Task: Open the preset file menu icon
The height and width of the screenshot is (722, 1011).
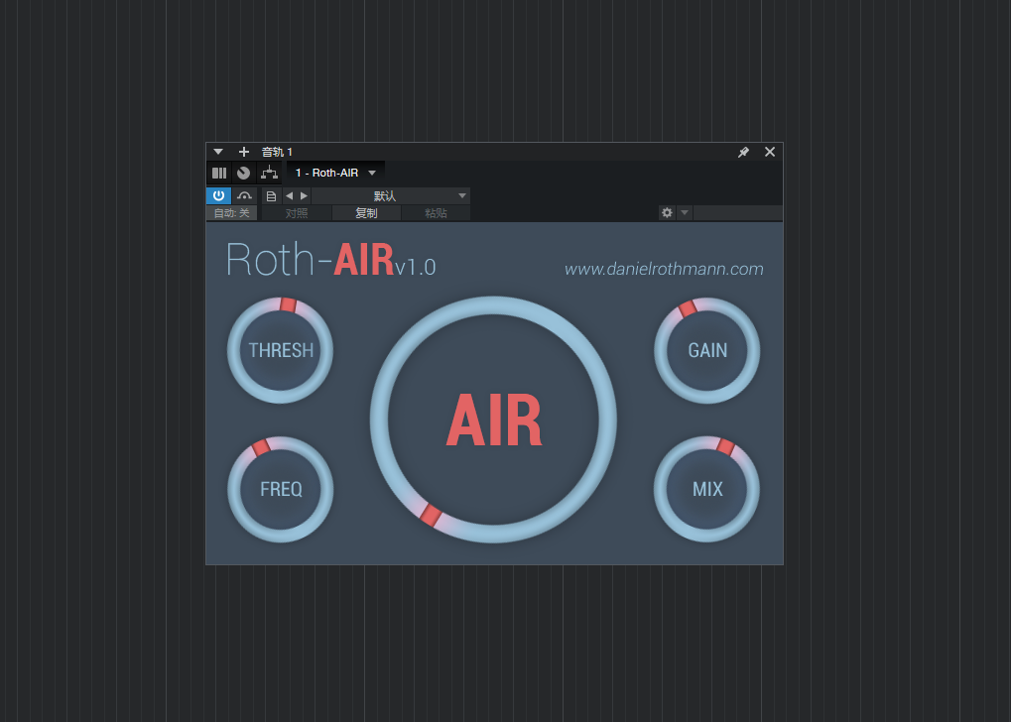Action: pos(271,195)
